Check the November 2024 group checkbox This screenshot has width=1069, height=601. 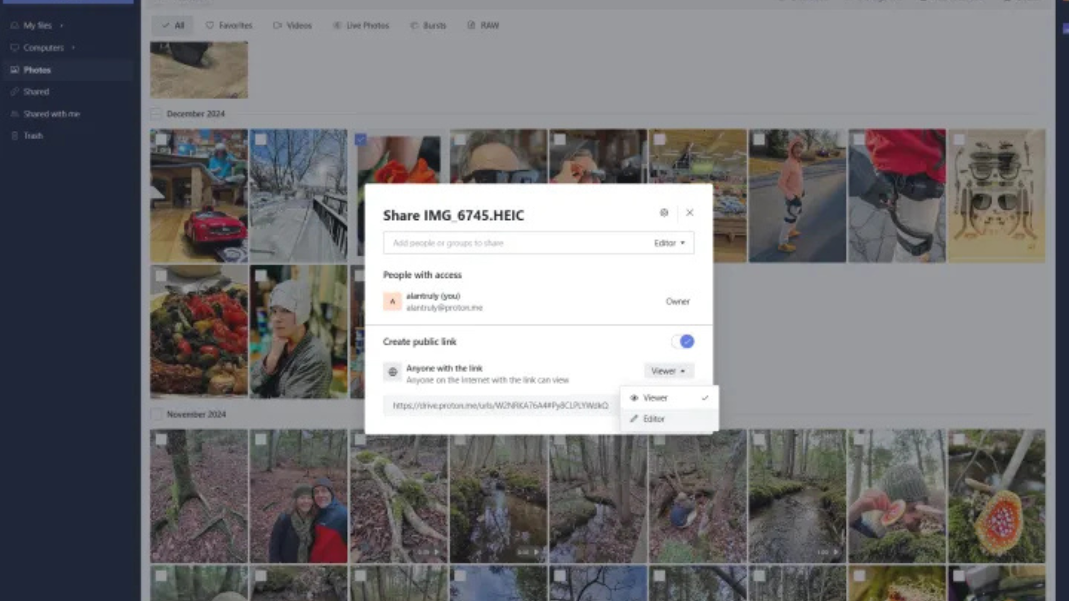pyautogui.click(x=156, y=415)
